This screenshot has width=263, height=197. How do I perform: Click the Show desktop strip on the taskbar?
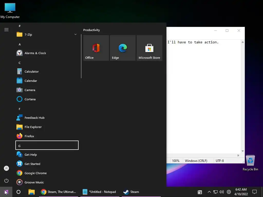(262, 192)
